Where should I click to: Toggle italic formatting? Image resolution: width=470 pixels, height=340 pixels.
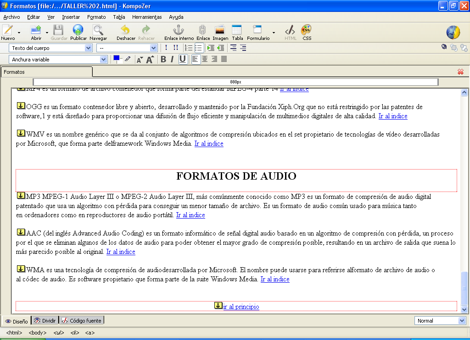click(x=172, y=59)
